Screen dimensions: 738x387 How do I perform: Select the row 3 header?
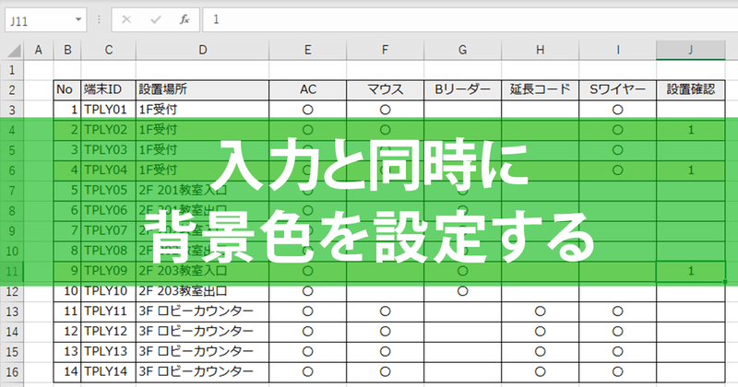[x=12, y=110]
